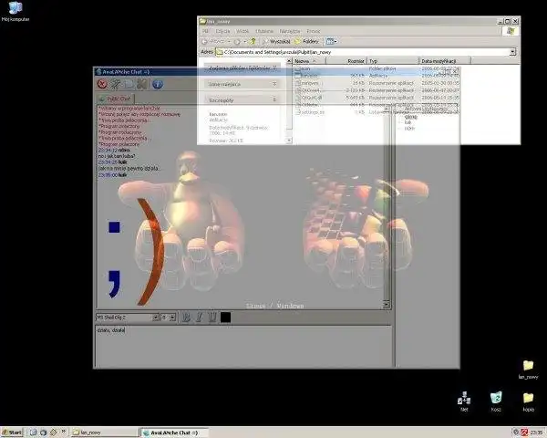Open the Edycja menu in Explorer
The image size is (547, 438).
pyautogui.click(x=222, y=31)
